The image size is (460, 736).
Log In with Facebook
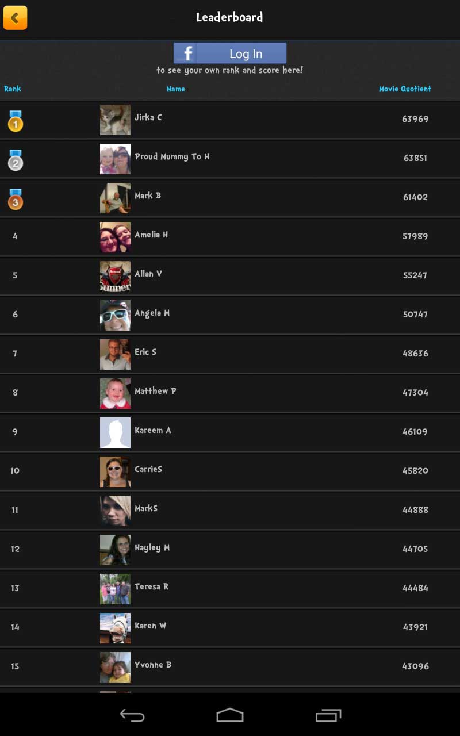pyautogui.click(x=230, y=53)
